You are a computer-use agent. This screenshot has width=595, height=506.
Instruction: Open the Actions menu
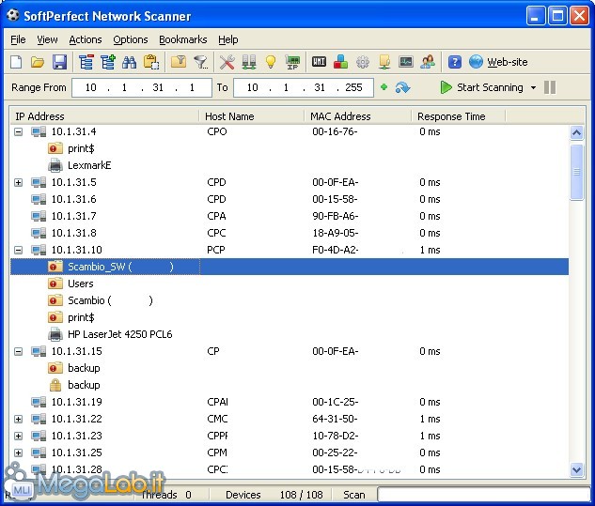tap(86, 39)
